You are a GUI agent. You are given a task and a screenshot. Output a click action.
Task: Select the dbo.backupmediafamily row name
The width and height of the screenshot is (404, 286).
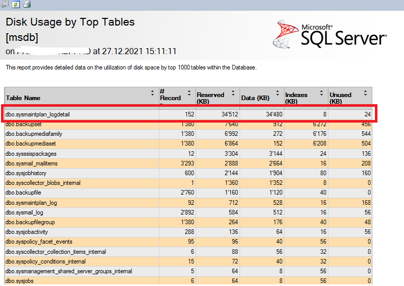34,134
